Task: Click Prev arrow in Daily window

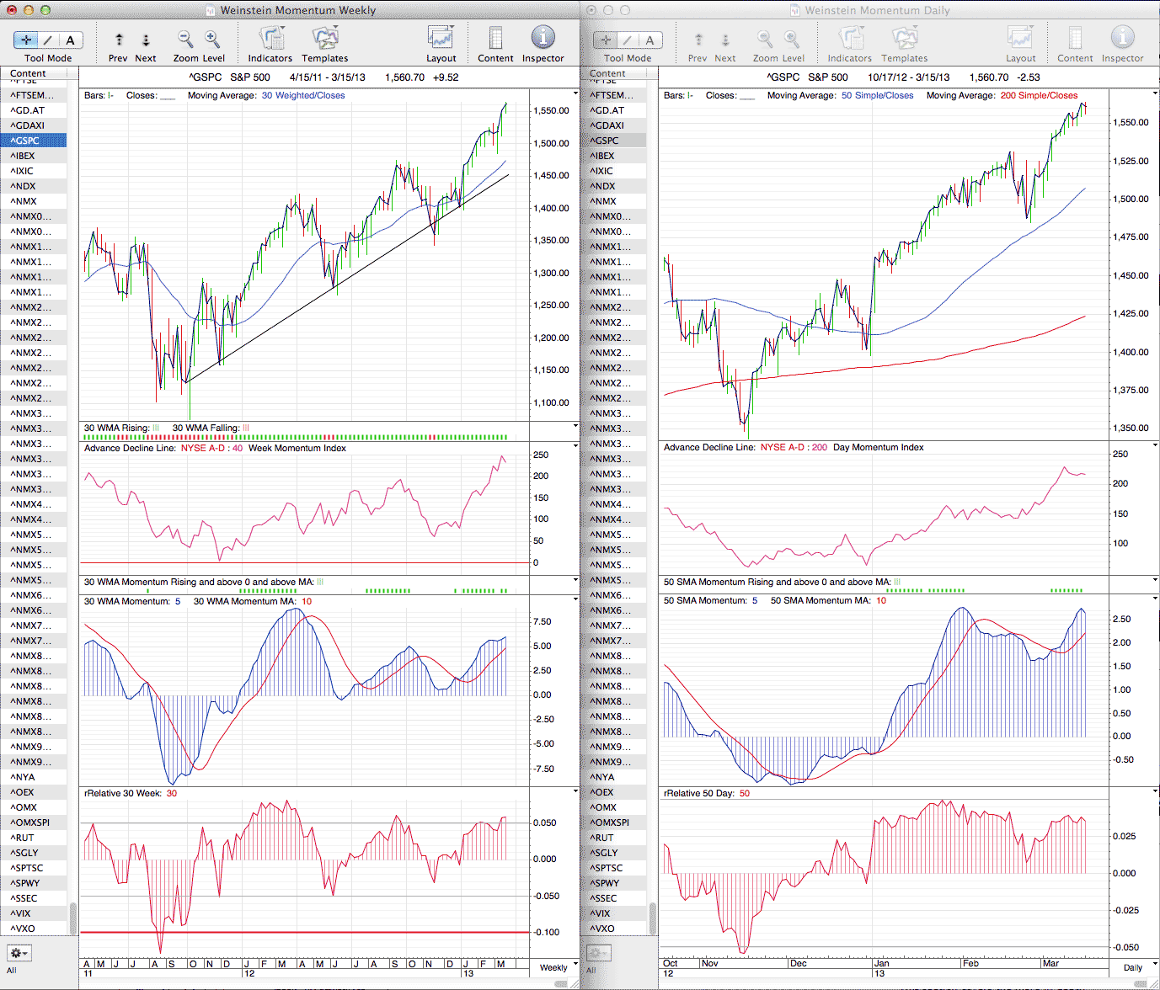Action: point(698,40)
